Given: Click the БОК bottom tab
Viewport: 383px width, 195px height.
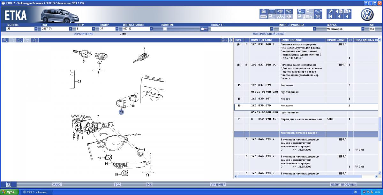Looking at the screenshot, I should click(149, 184).
